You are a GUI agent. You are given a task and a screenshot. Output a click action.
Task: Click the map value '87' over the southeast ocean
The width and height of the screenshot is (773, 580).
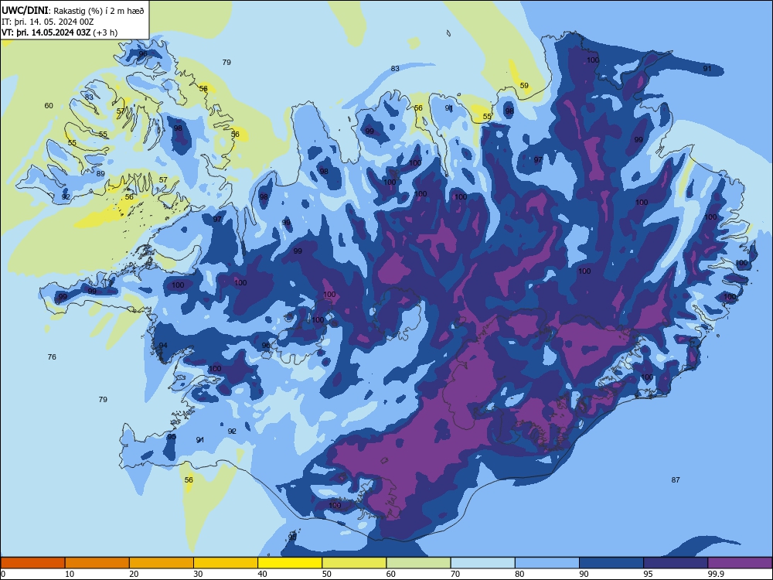coord(676,479)
